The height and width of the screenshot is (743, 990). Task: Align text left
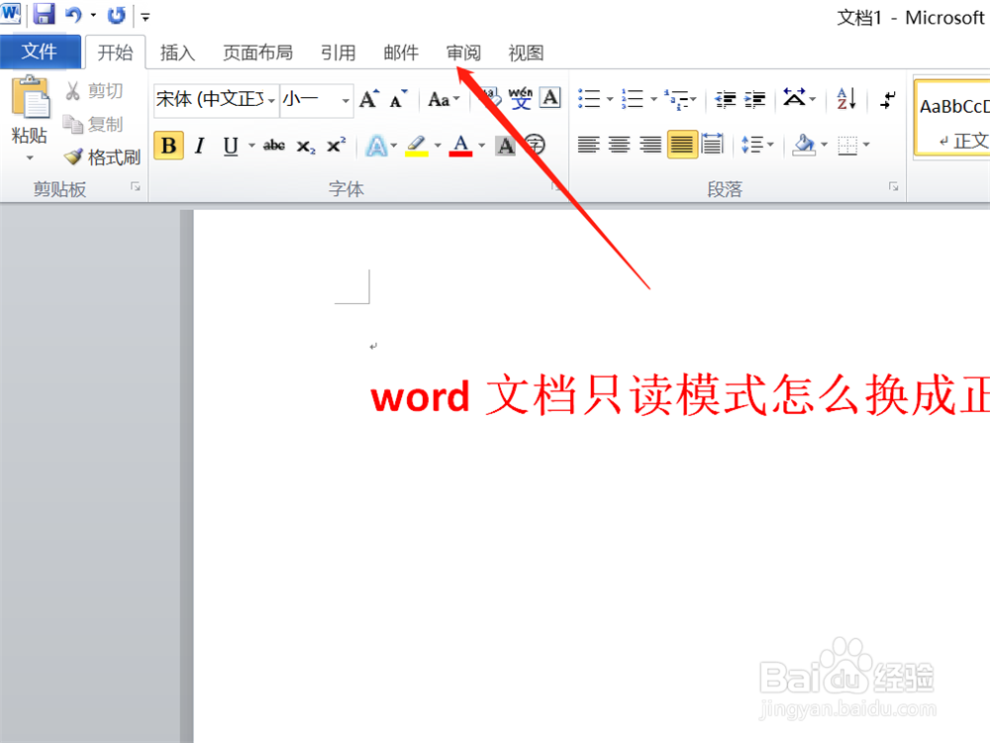click(588, 145)
